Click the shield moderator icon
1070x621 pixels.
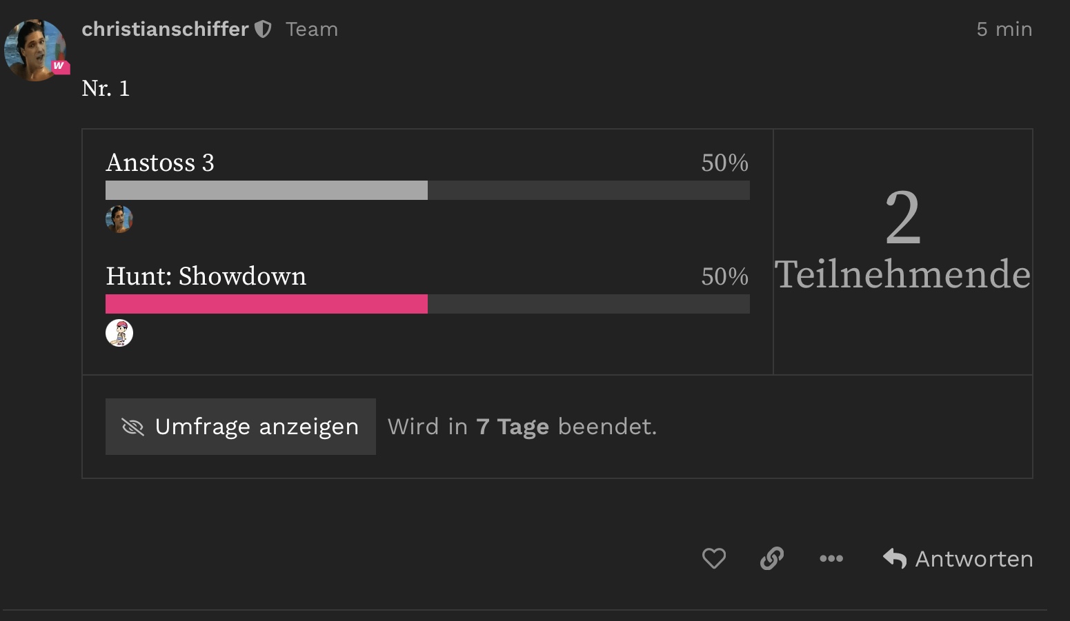tap(263, 29)
